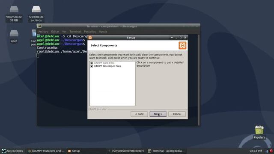The image size is (274, 154).
Task: Minimize the Setup dialog
Action: [x=176, y=38]
